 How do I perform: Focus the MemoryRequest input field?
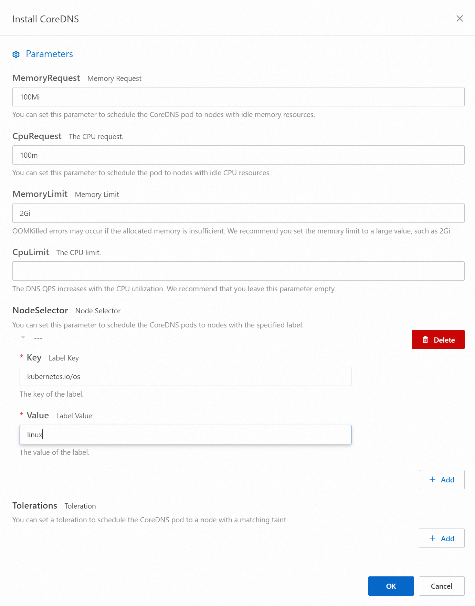click(x=238, y=97)
